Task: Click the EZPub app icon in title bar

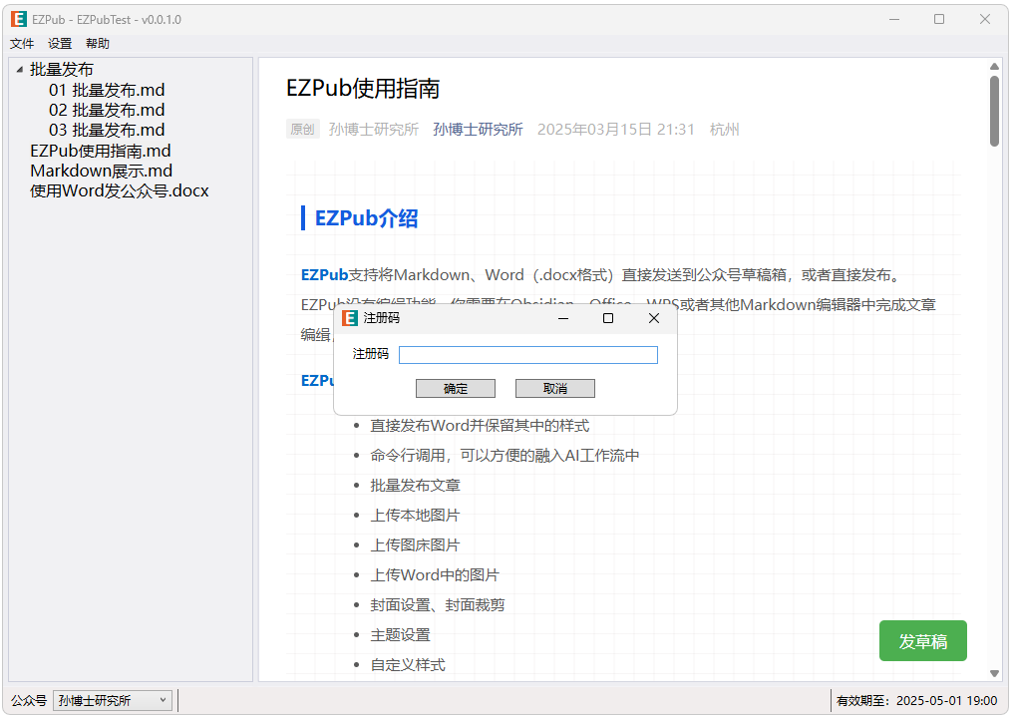Action: [x=19, y=19]
